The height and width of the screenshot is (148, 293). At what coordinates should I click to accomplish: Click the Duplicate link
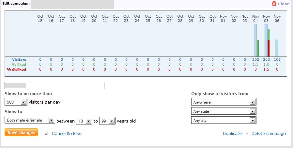pos(232,133)
